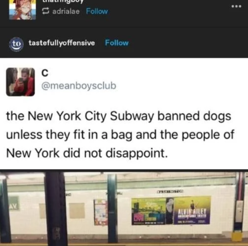This screenshot has height=246, width=248.
Task: Click the green skyline LIVE poster
Action: 149,212
